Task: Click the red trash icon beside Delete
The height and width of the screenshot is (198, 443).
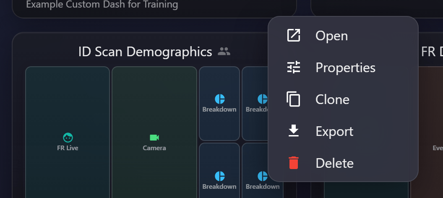Action: [294, 163]
